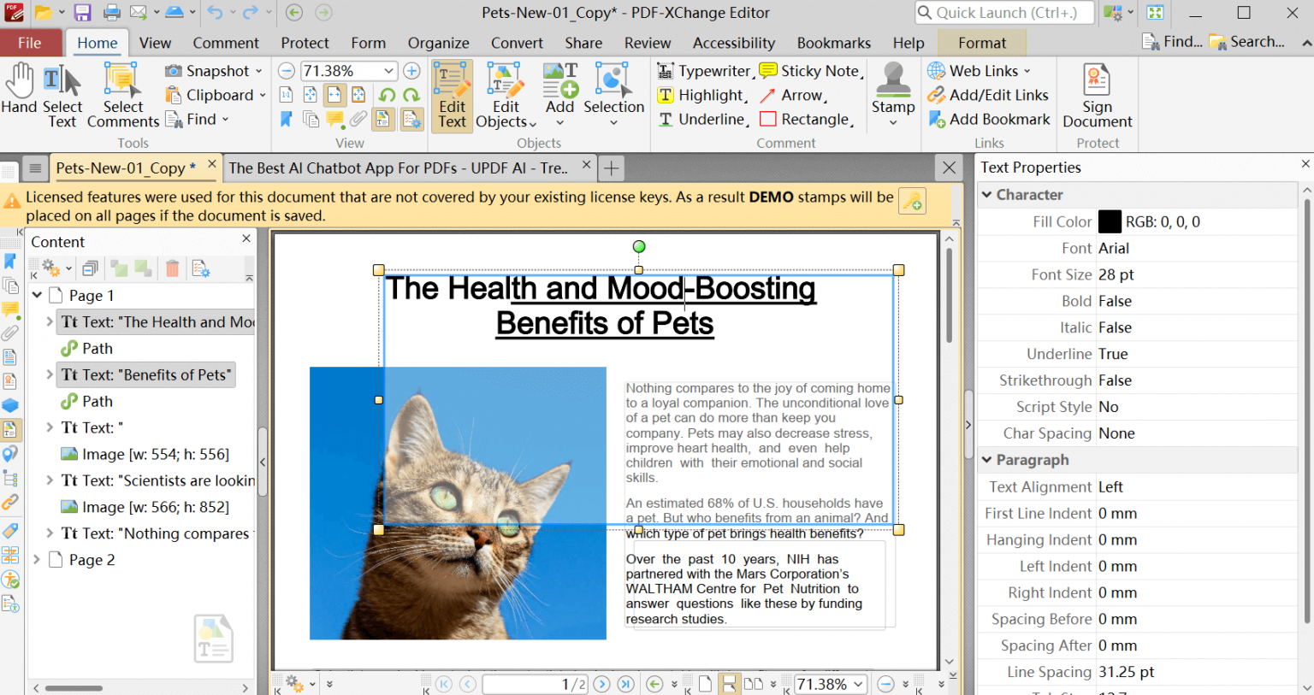Switch to the Comment ribbon tab

click(x=226, y=43)
